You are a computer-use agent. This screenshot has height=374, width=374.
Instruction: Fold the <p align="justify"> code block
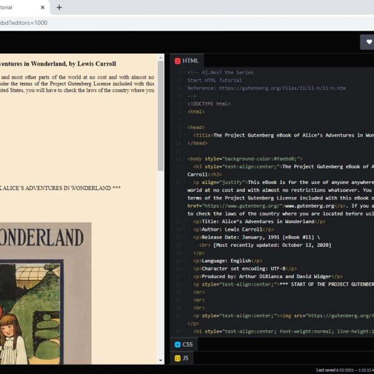point(186,182)
